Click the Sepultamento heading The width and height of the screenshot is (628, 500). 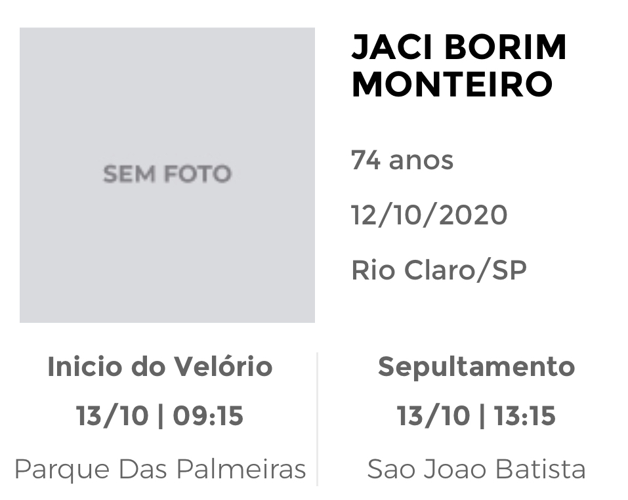point(476,367)
